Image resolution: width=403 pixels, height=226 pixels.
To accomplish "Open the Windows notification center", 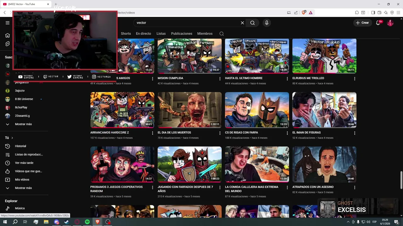I will 397,222.
